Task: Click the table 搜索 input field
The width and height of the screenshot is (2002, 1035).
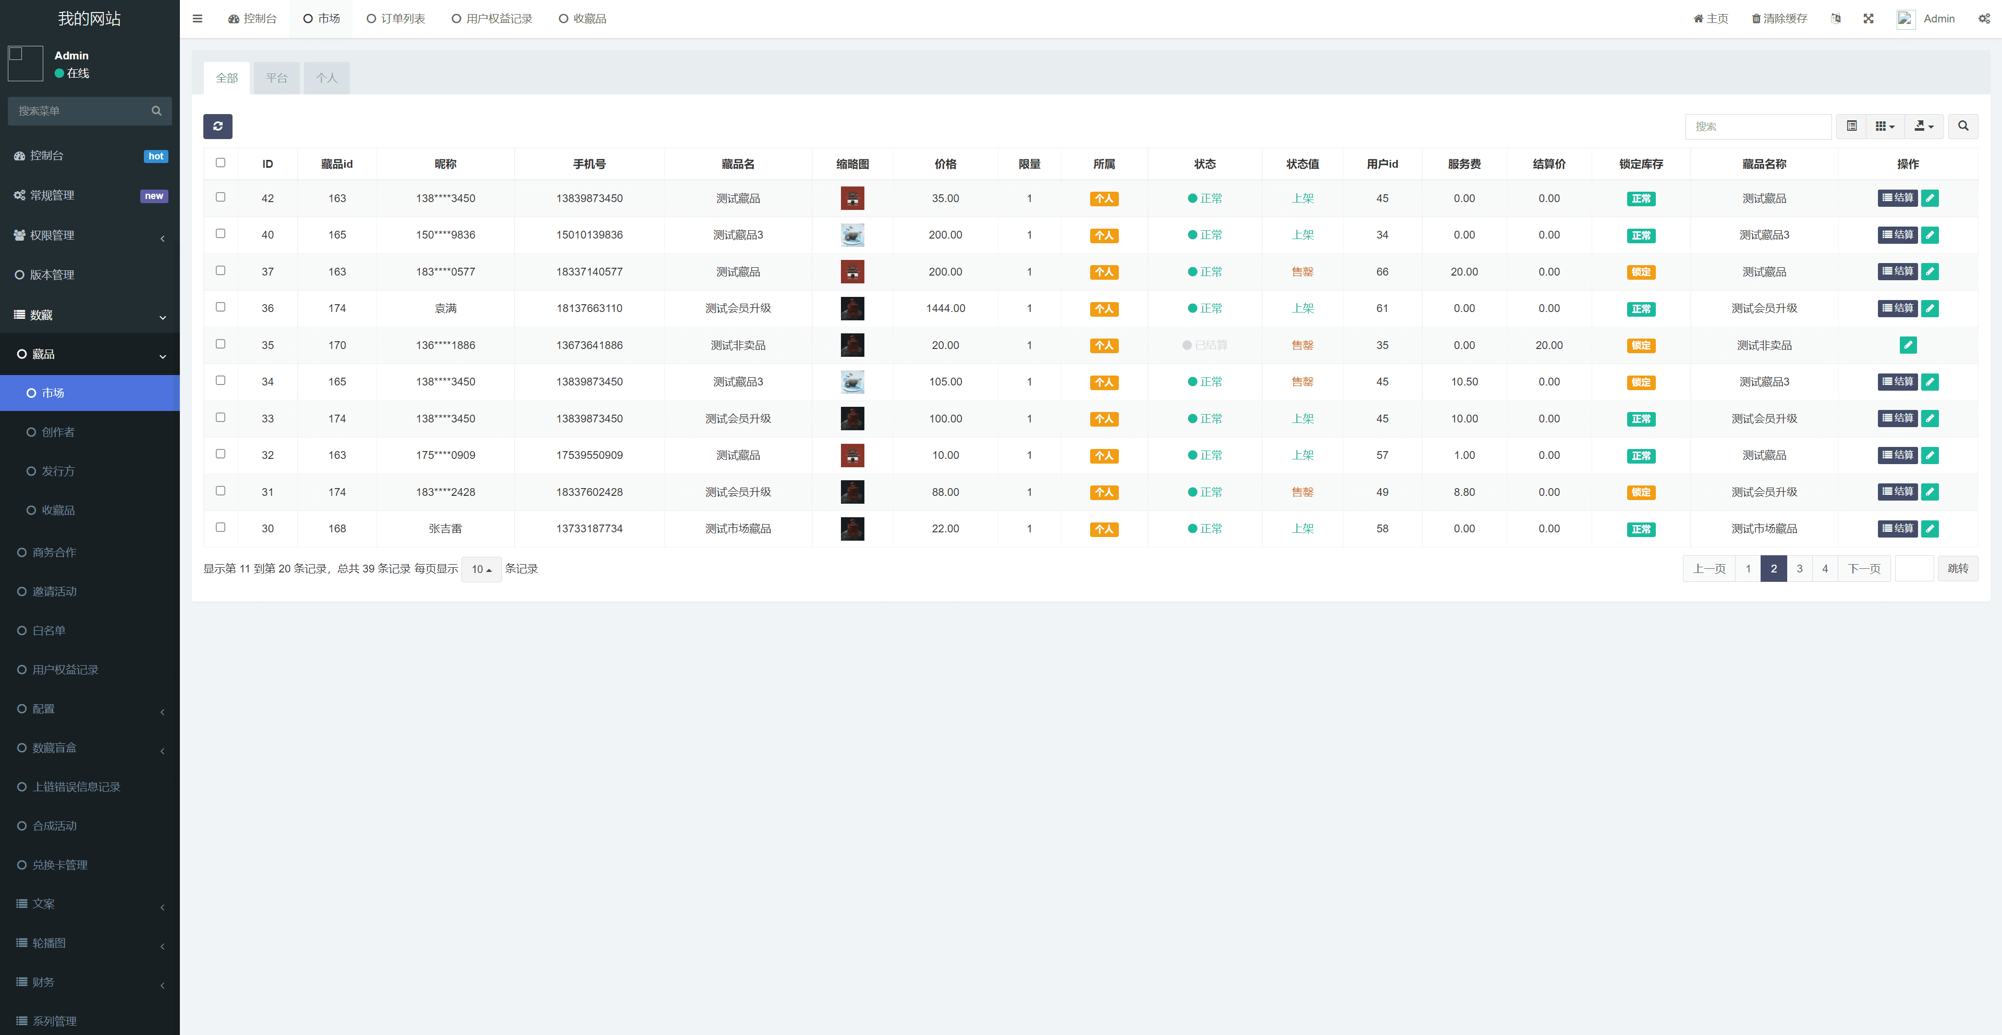Action: (x=1758, y=126)
